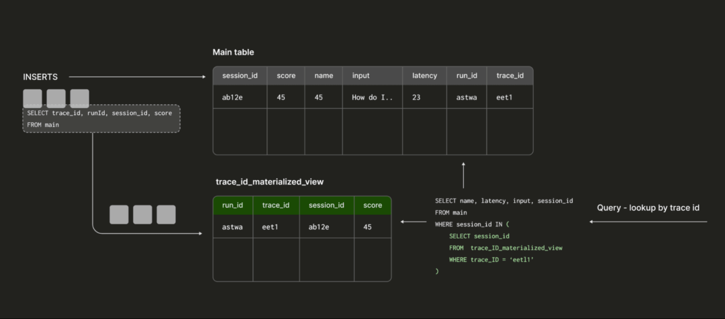Viewport: 725px width, 319px height.
Task: Select the latency column header in Main table
Action: (x=424, y=76)
